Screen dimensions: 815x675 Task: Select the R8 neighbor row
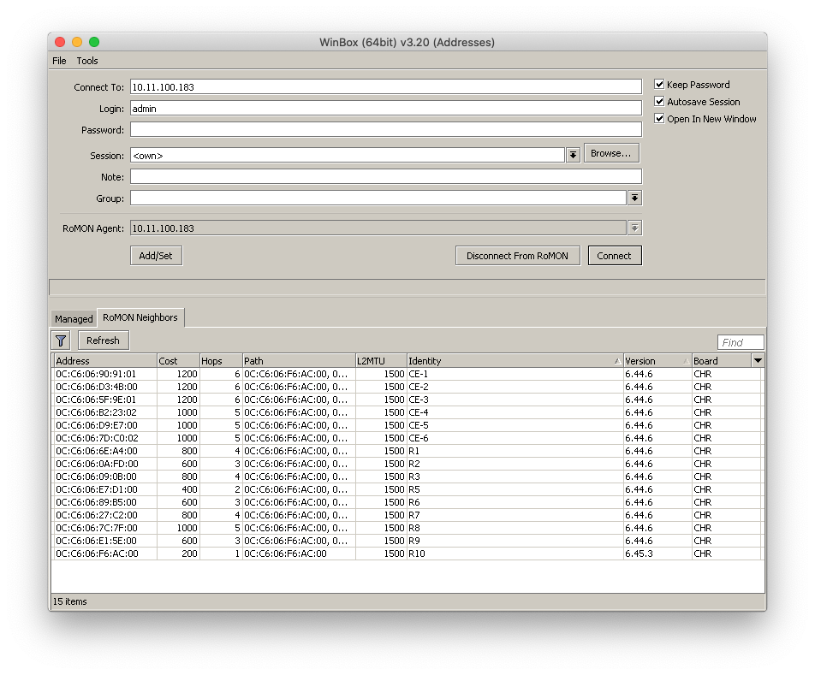pyautogui.click(x=407, y=528)
